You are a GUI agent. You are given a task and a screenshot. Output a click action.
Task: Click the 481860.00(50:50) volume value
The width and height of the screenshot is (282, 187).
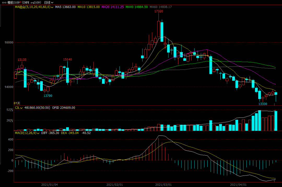(37, 108)
